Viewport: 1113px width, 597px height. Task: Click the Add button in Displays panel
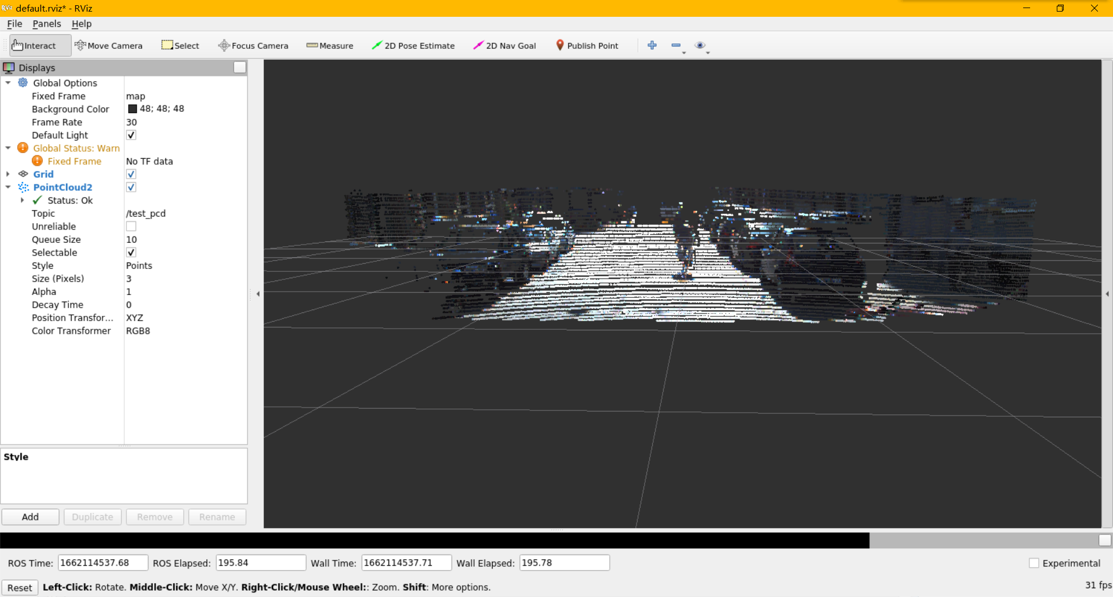pos(30,516)
